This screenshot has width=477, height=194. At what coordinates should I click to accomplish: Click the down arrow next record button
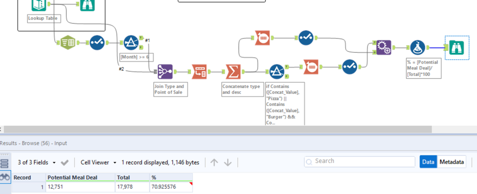[x=228, y=163]
